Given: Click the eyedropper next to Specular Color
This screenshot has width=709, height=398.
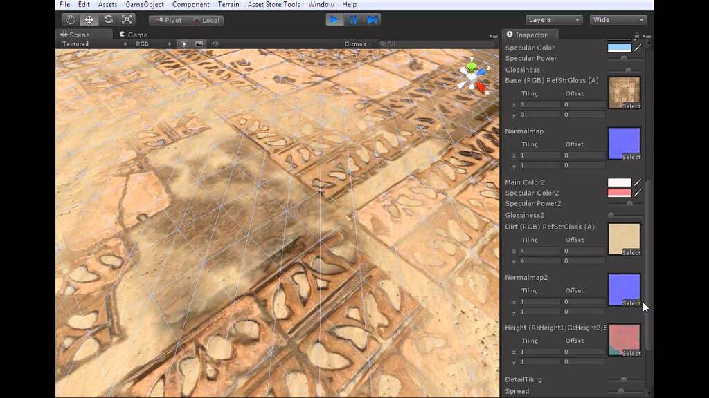Looking at the screenshot, I should pos(638,48).
